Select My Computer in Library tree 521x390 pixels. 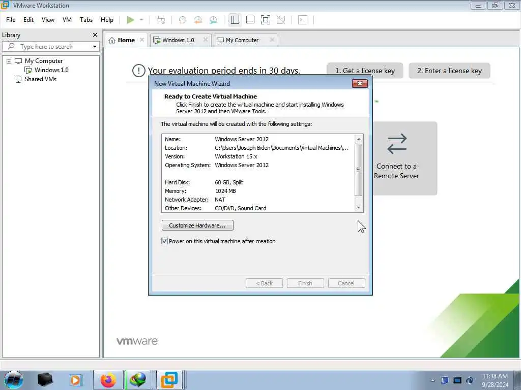point(44,61)
